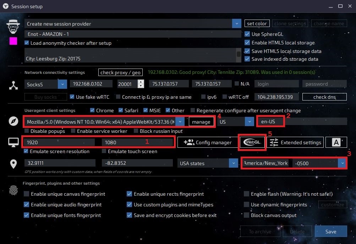The width and height of the screenshot is (356, 244).
Task: Click the proxy login field
Action: [276, 84]
